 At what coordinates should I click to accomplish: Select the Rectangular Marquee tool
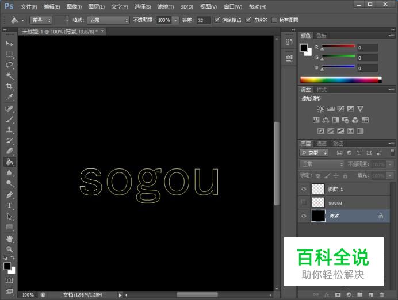(x=9, y=54)
